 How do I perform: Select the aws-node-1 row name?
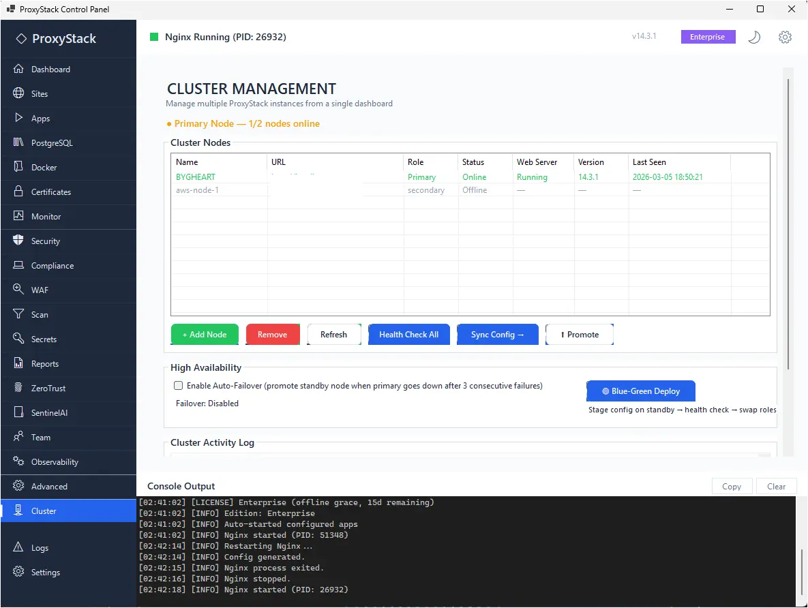pos(197,190)
